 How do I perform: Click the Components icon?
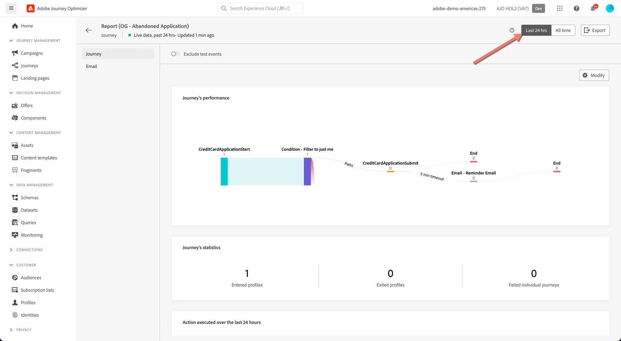click(15, 118)
